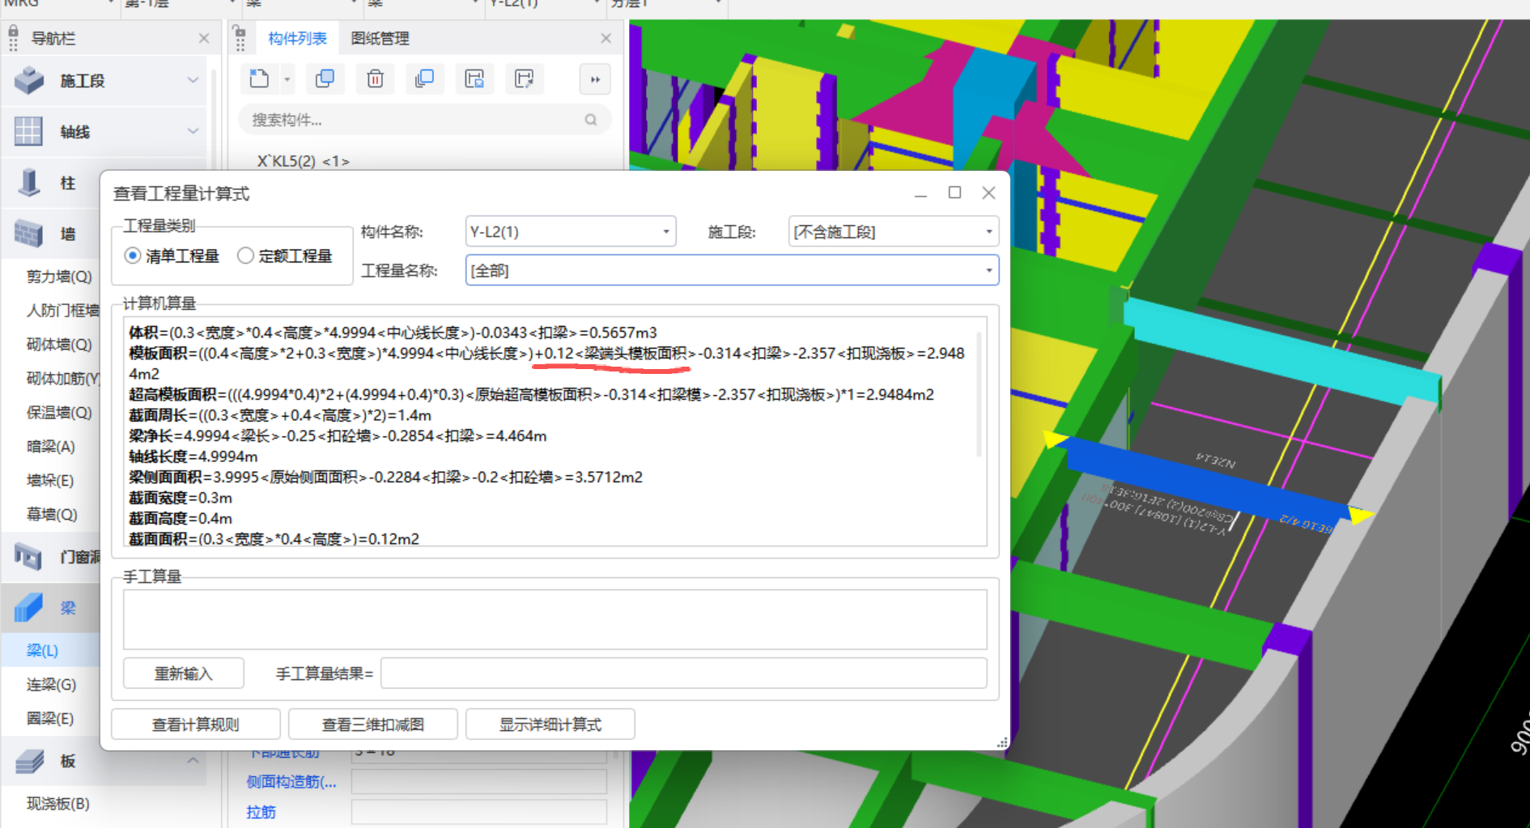Click the 梁净长 formula line
This screenshot has height=828, width=1530.
click(338, 435)
